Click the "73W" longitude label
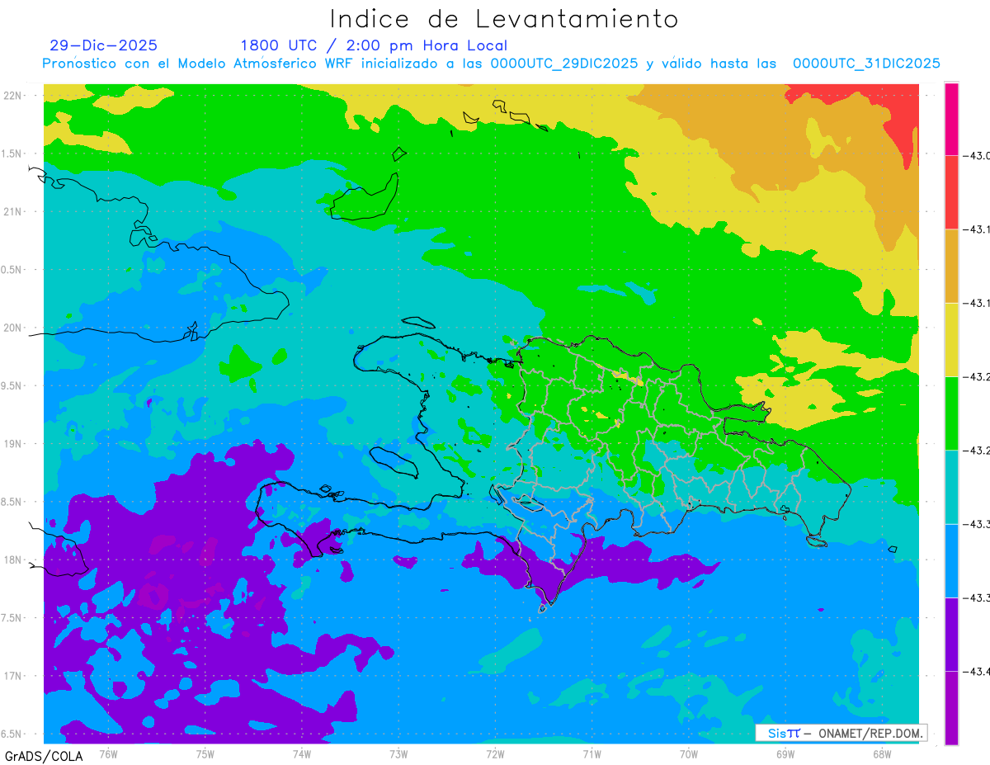This screenshot has height=765, width=990. 398,754
